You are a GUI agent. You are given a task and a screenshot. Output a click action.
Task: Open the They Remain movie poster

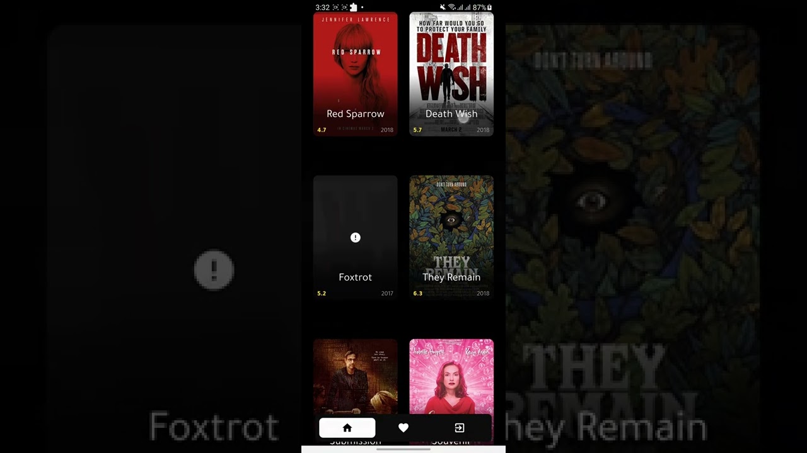[451, 237]
